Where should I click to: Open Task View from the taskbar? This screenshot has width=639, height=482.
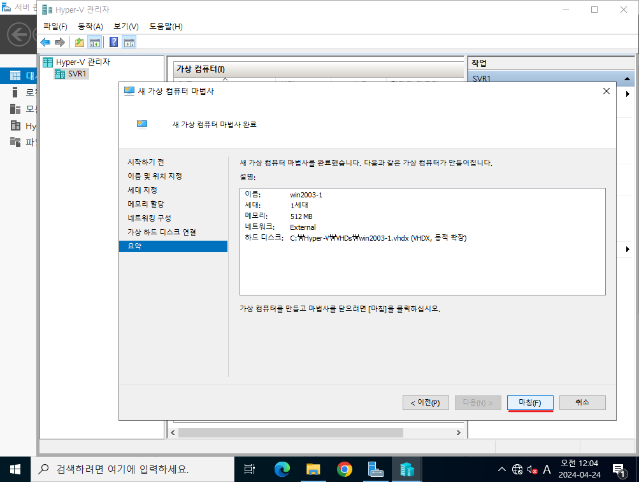249,469
